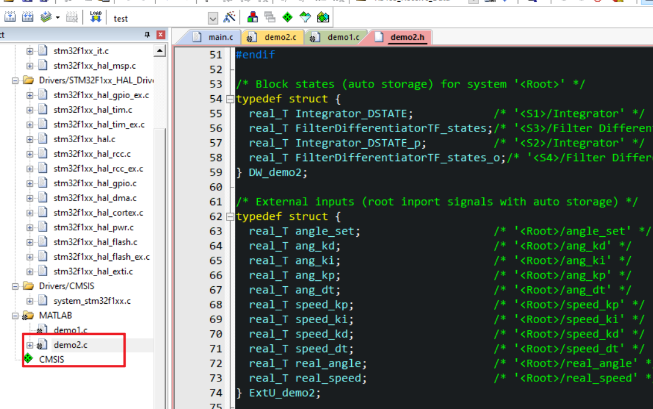653x409 pixels.
Task: Click line number 60 in the gutter
Action: 216,187
